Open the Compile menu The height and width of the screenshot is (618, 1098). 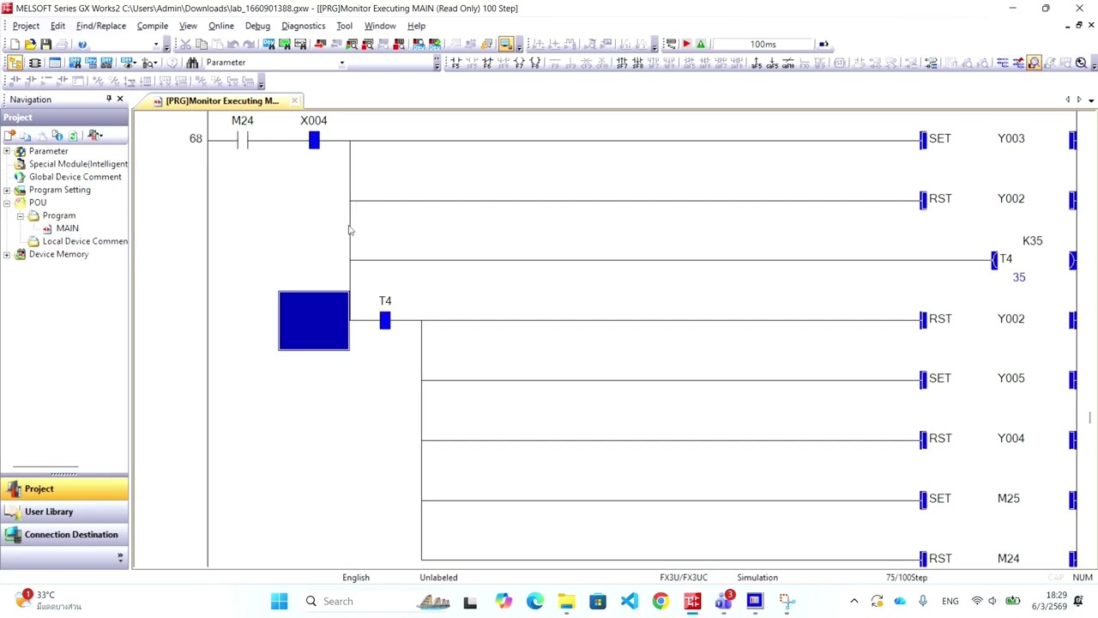point(152,26)
